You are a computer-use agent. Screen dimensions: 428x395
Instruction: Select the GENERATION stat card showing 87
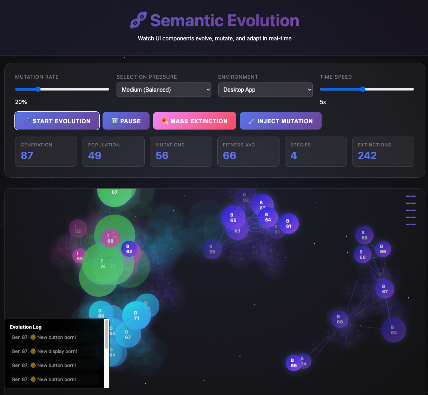pos(46,152)
